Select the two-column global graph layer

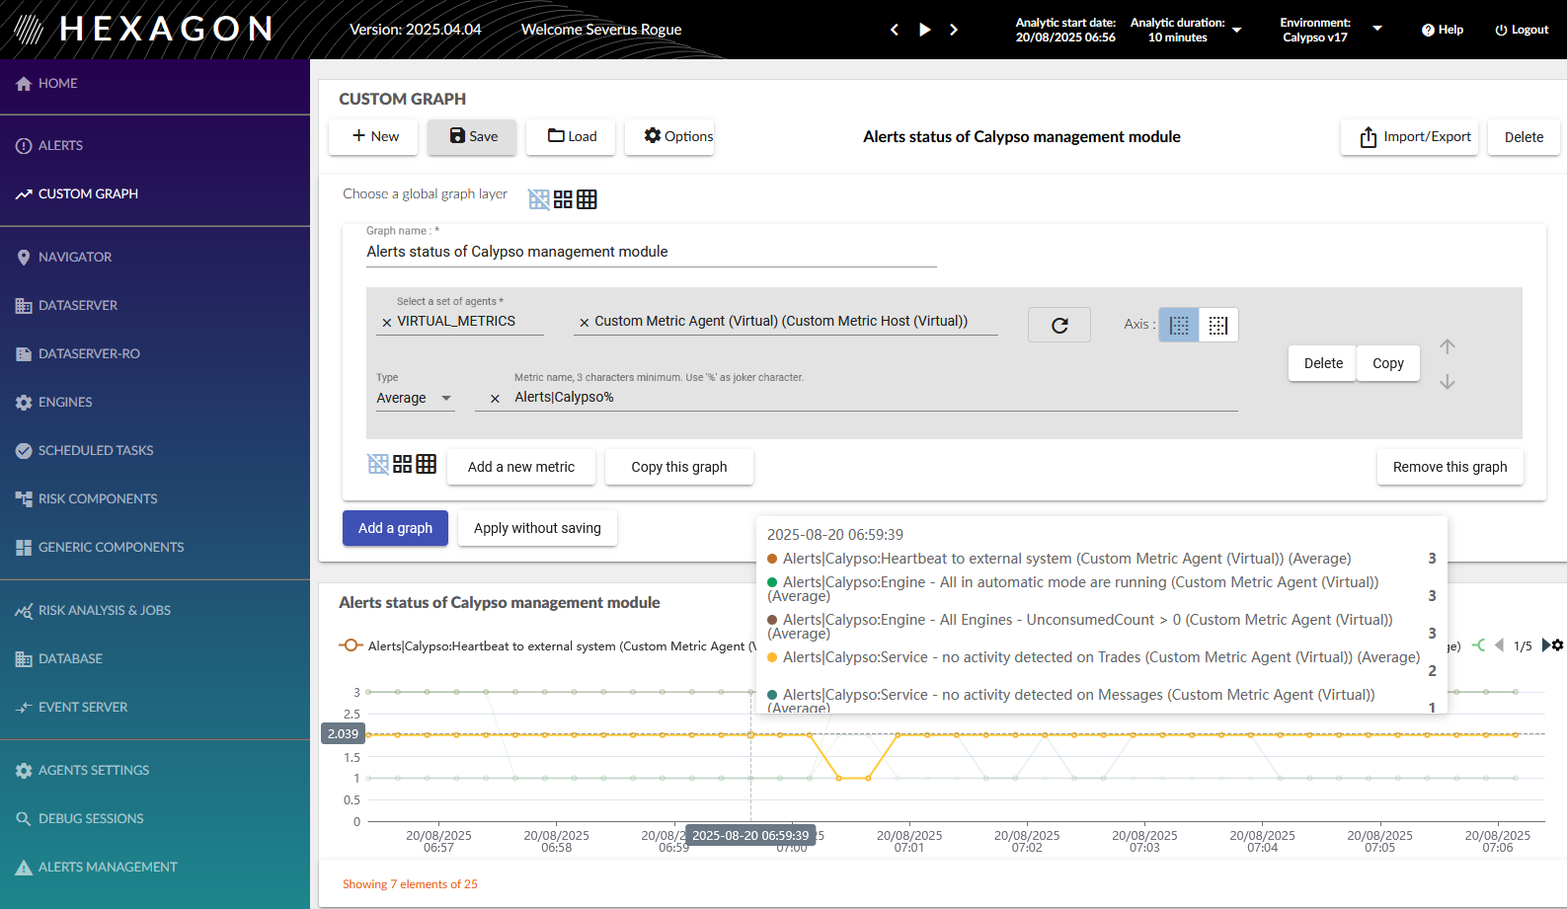563,199
